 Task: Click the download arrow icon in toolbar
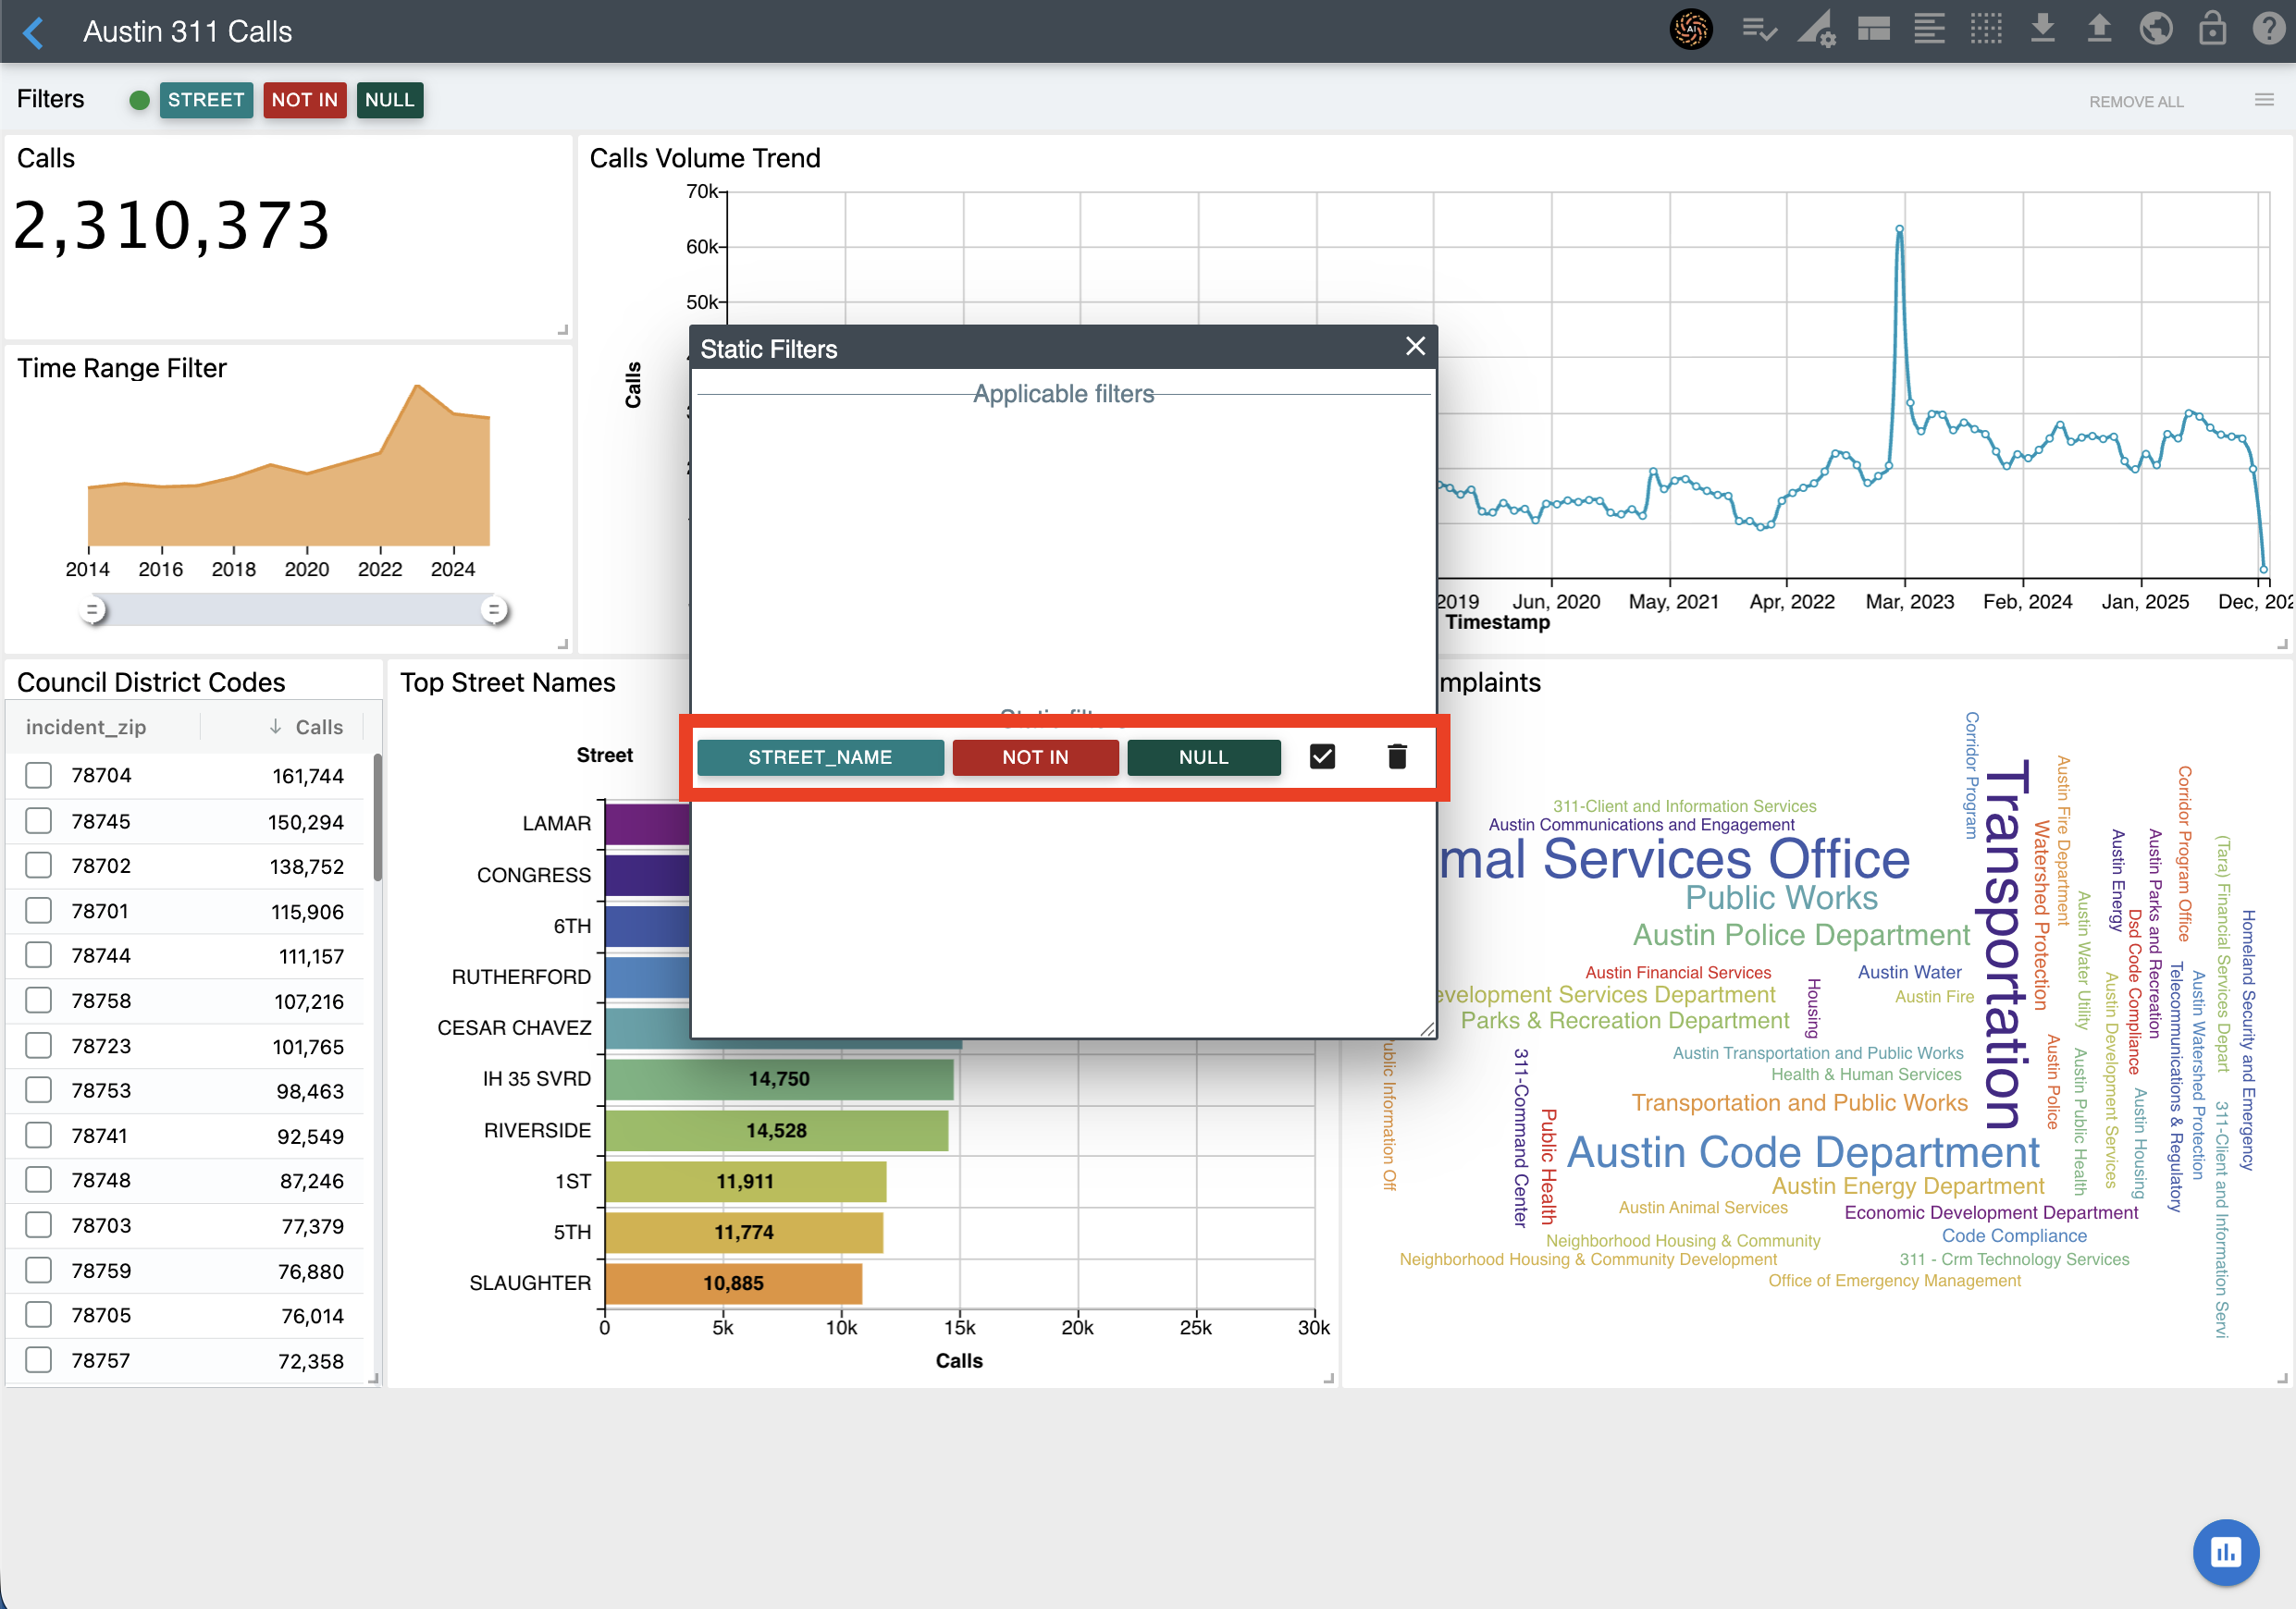click(2043, 30)
